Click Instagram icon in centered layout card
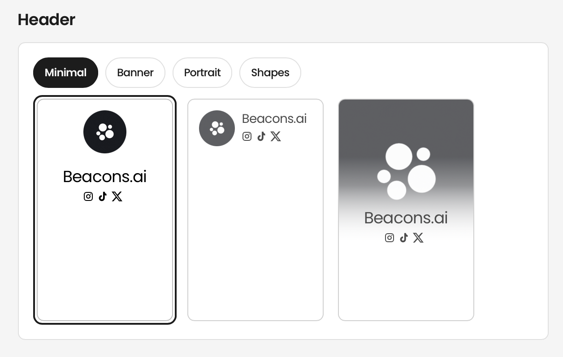Viewport: 563px width, 357px height. 88,196
